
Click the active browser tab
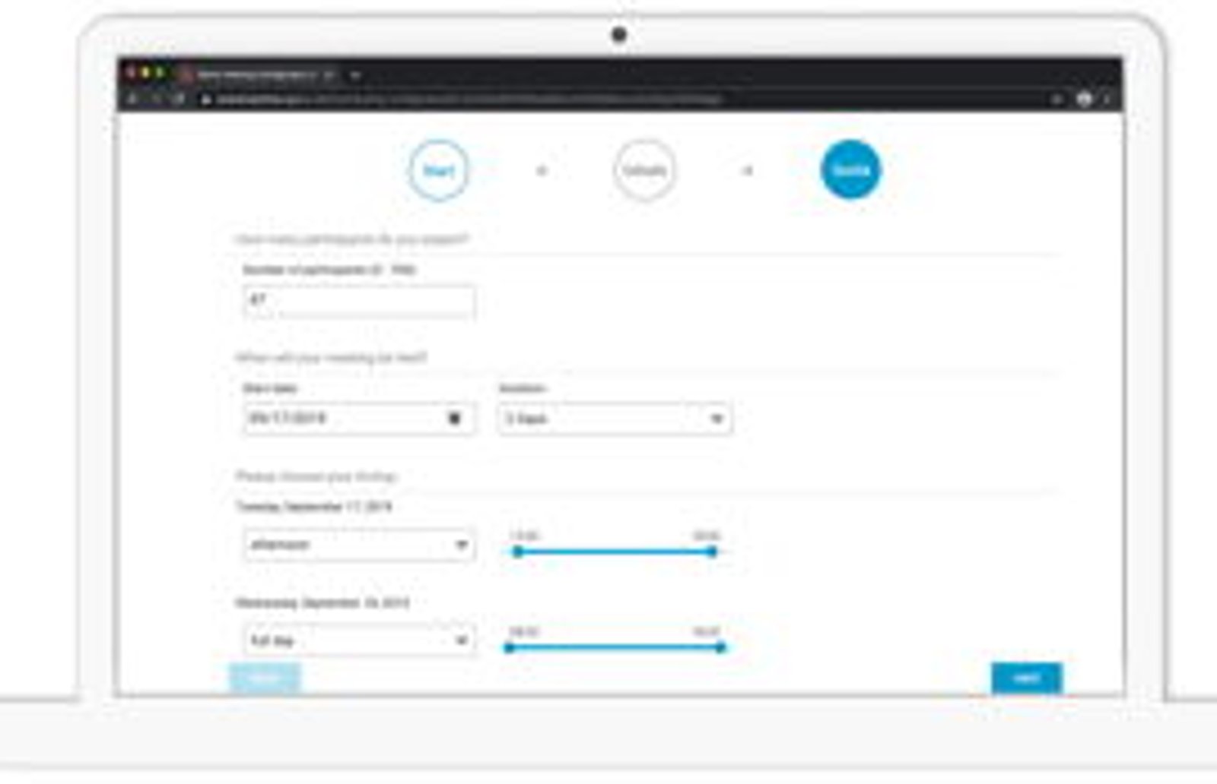click(x=259, y=75)
